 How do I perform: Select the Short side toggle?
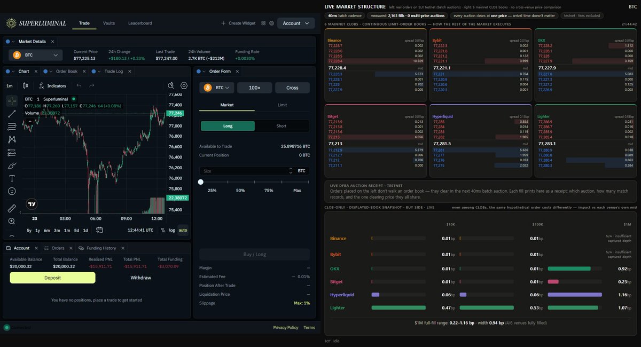282,126
